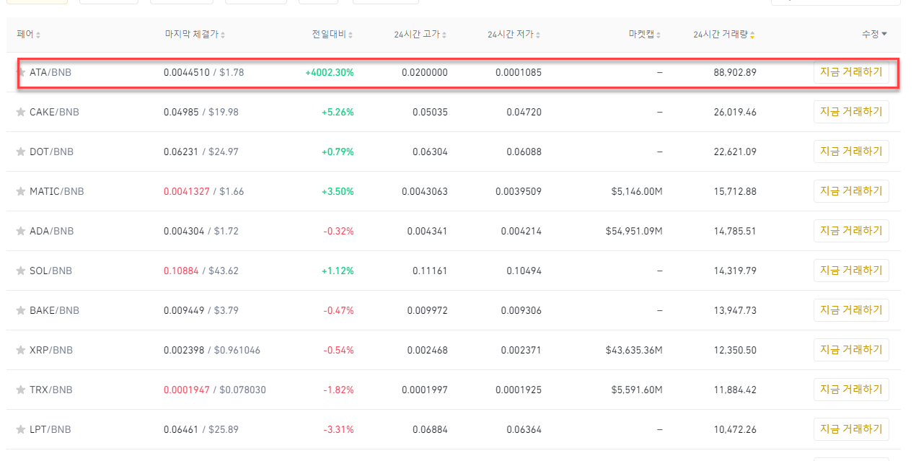Select the MATIC/BNB pair name

click(57, 191)
